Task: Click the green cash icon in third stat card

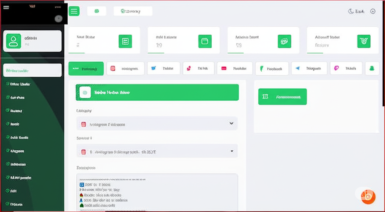Action: [x=284, y=41]
